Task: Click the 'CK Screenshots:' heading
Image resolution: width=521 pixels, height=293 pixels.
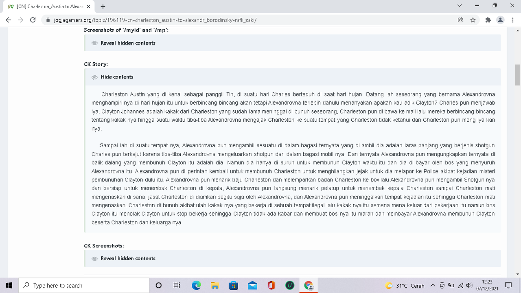Action: coord(104,246)
